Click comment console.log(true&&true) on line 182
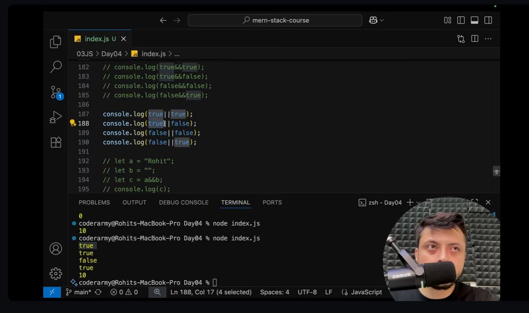The image size is (529, 313). (154, 67)
